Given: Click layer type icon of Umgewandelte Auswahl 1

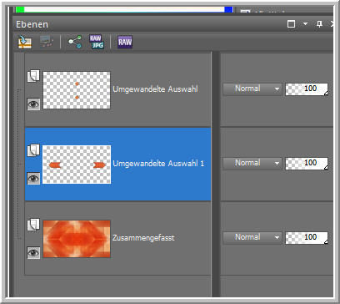Looking at the screenshot, I should [33, 150].
